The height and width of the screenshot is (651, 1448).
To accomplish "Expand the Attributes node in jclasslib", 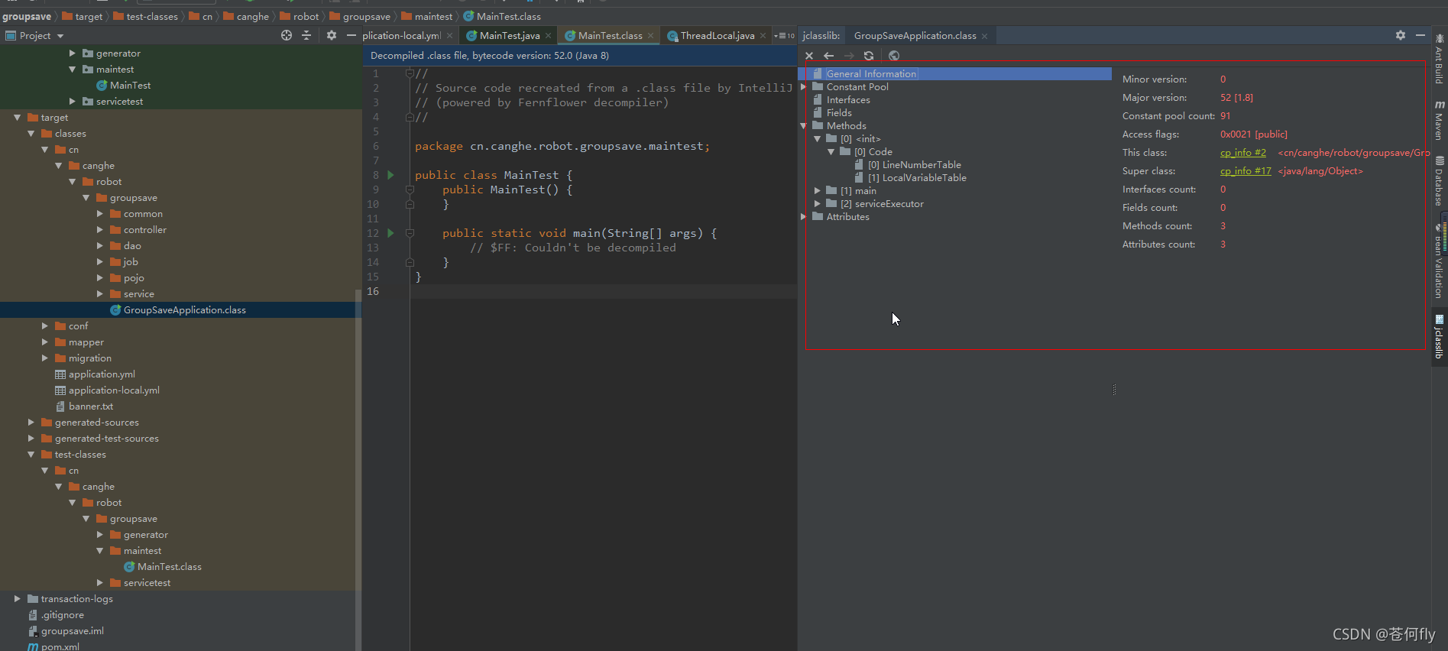I will coord(803,217).
